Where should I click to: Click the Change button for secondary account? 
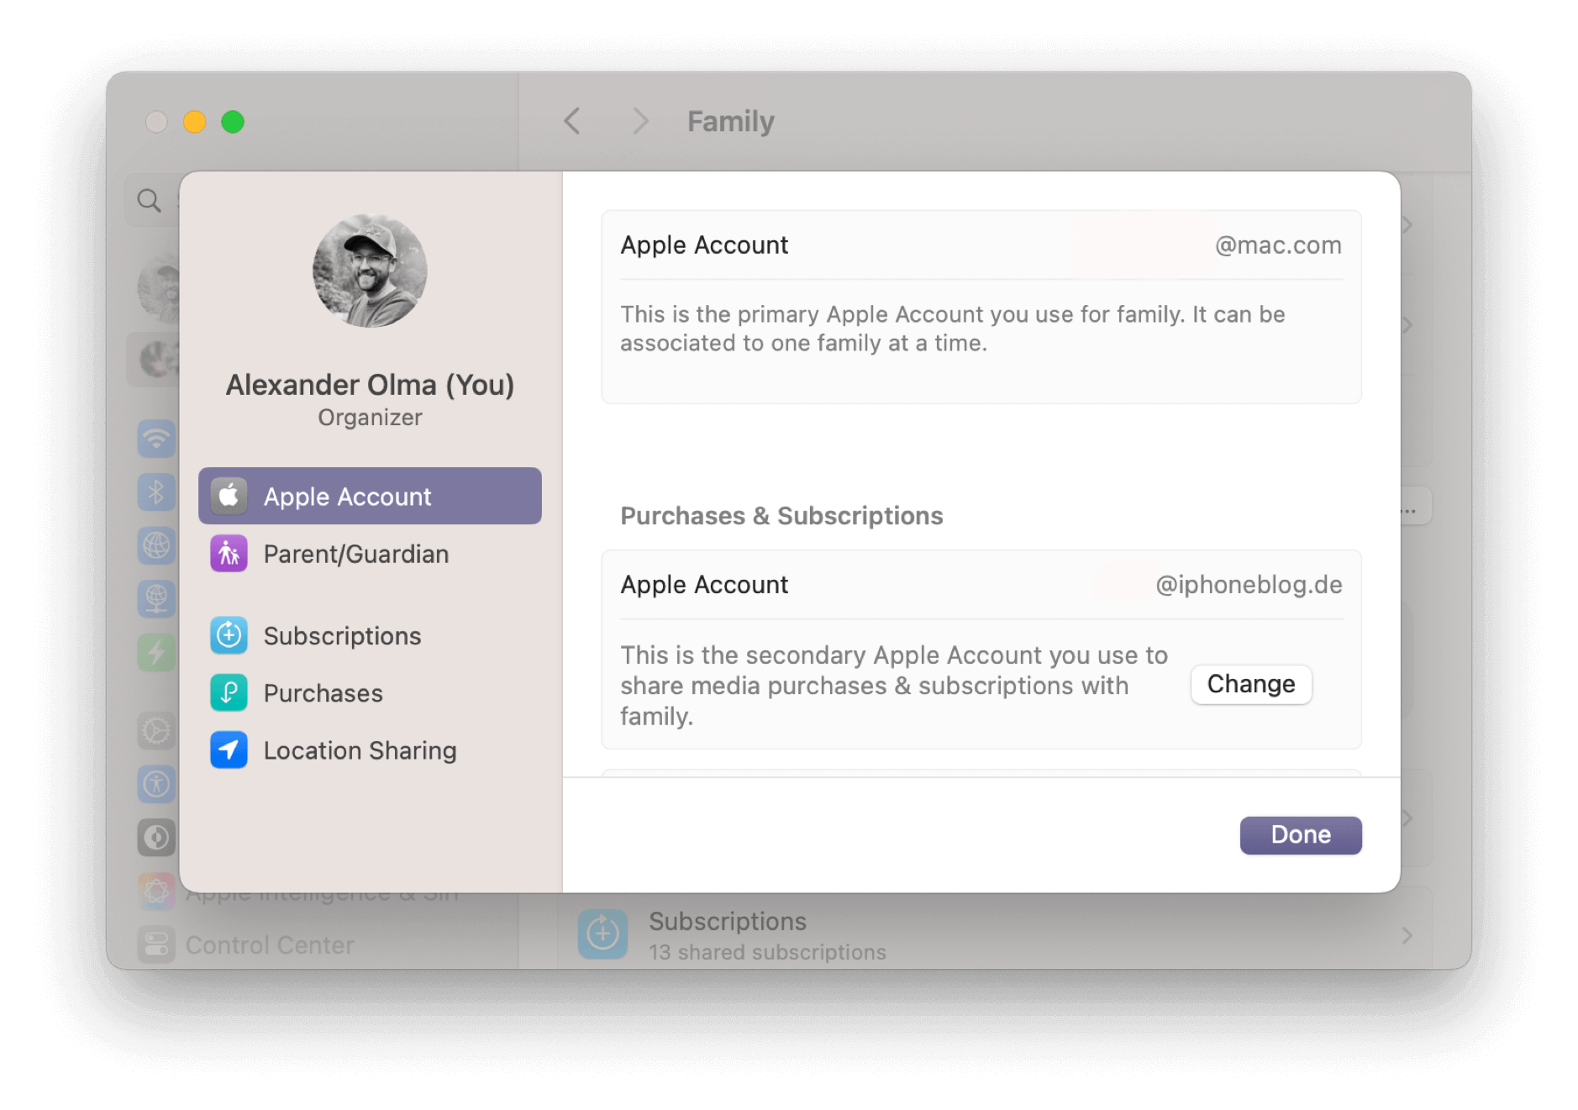click(x=1250, y=684)
